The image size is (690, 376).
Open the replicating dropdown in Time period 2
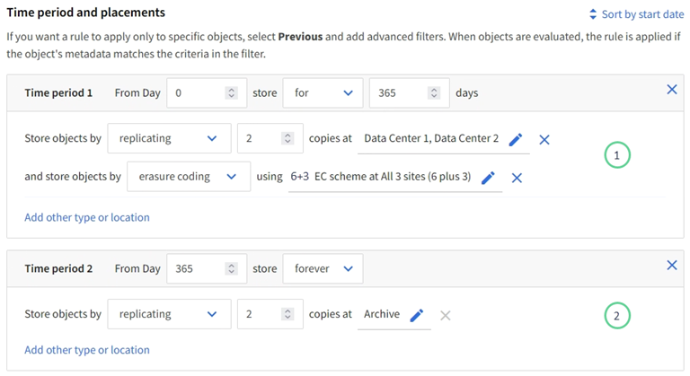(x=168, y=315)
